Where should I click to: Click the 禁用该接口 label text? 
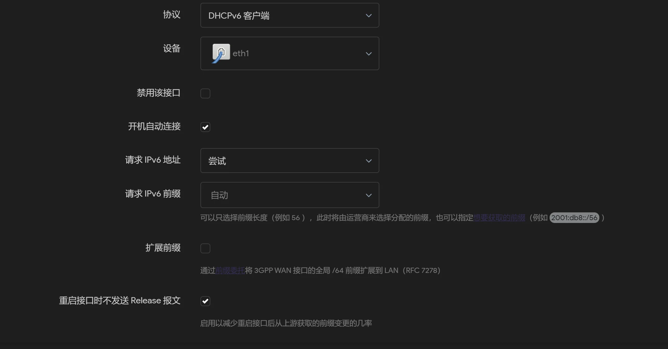click(159, 93)
